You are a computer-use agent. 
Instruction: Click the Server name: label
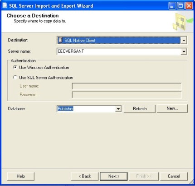(19, 51)
